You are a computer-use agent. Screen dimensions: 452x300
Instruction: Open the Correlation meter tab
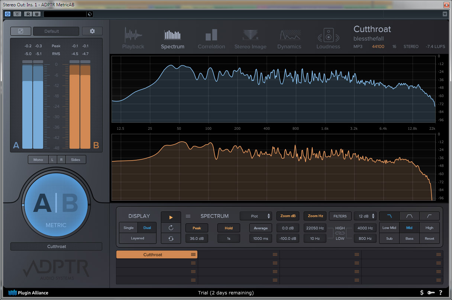coord(211,38)
